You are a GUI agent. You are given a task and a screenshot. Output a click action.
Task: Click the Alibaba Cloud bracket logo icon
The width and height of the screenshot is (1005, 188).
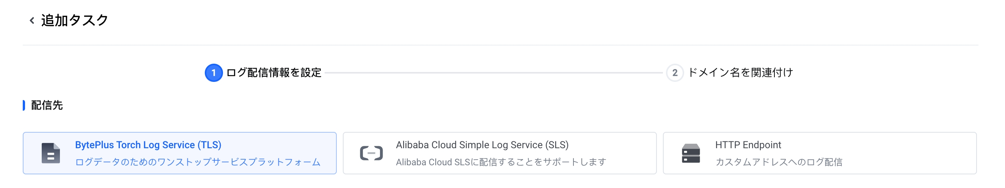(371, 153)
